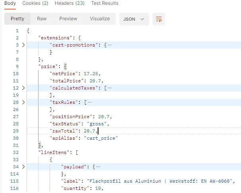This screenshot has width=241, height=193.
Task: Expand the calculatedTaxes array arrow
Action: (23, 88)
